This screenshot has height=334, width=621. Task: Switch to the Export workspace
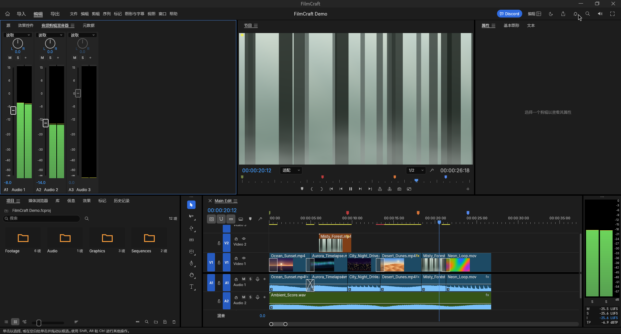coord(55,14)
